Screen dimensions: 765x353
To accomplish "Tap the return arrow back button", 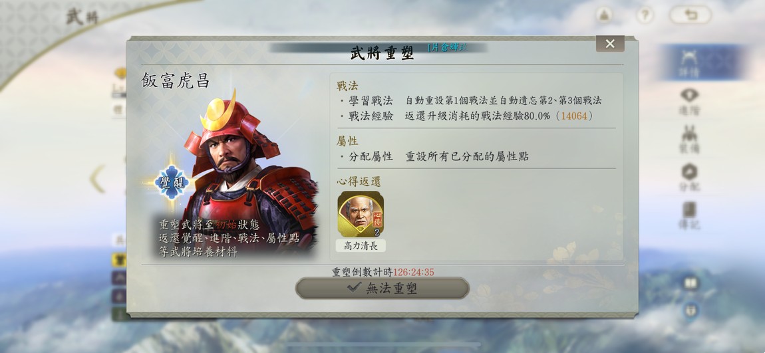I will (690, 15).
